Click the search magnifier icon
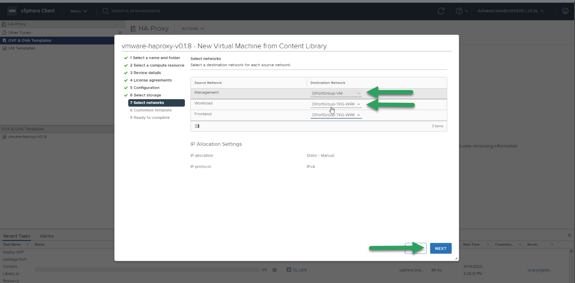The image size is (575, 283). [106, 11]
